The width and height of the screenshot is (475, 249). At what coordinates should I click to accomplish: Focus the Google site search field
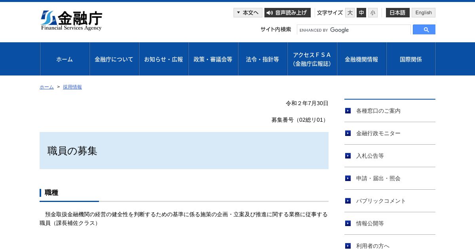354,30
